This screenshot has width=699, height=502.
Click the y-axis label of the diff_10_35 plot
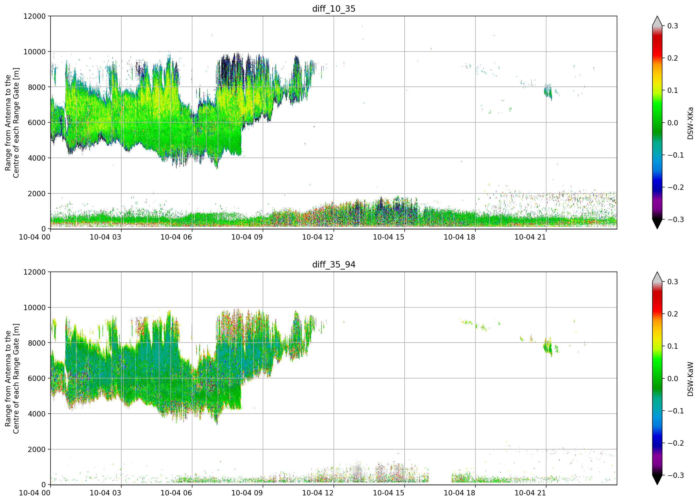pos(12,123)
